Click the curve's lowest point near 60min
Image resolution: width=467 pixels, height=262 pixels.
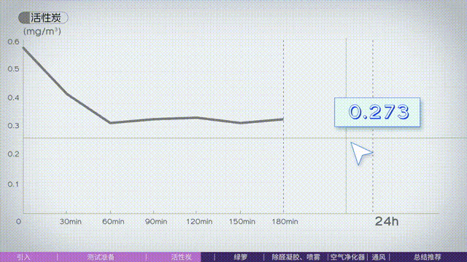click(x=110, y=123)
